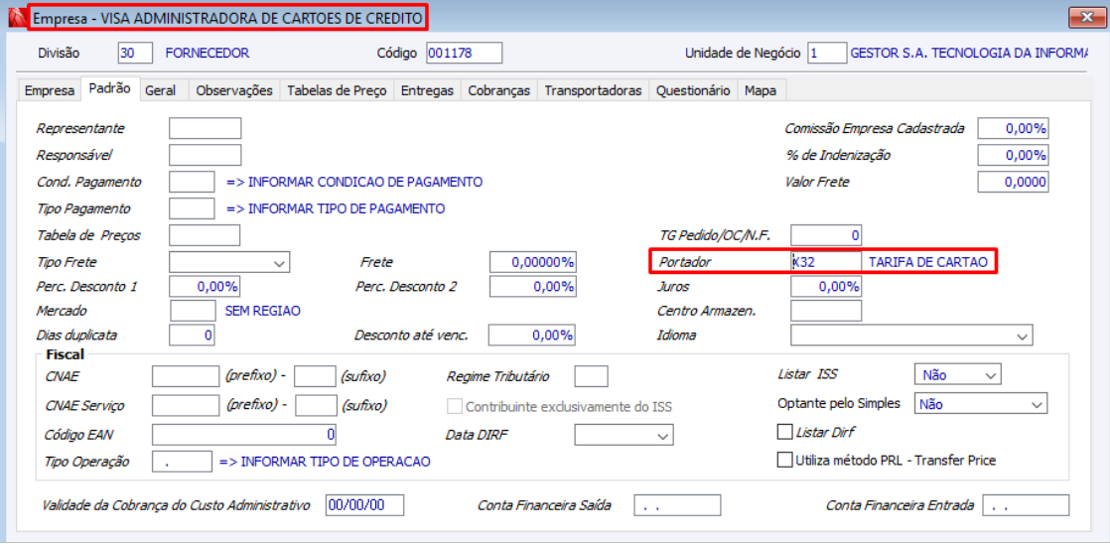Click the Mercado input field
The height and width of the screenshot is (544, 1110).
coord(194,311)
